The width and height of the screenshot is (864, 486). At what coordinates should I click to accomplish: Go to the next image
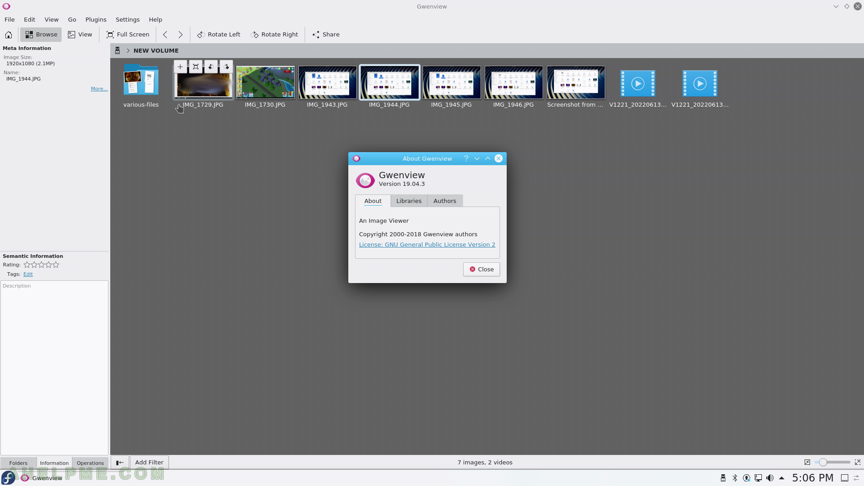[x=180, y=35]
